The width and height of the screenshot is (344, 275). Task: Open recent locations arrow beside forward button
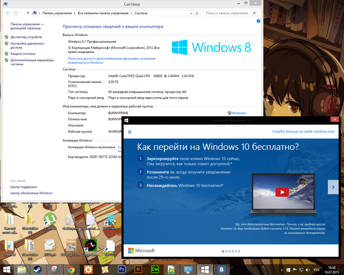(x=22, y=13)
